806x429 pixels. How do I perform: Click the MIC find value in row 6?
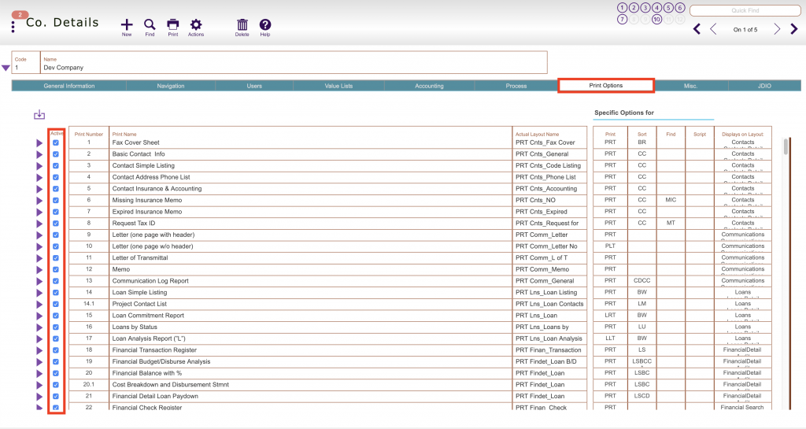pos(671,200)
